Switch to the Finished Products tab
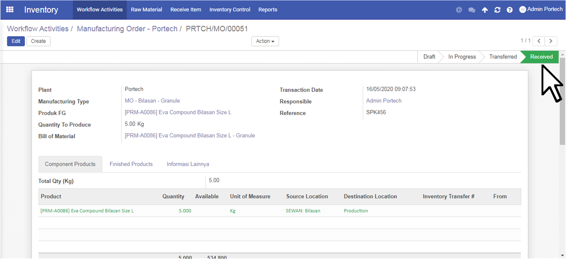Viewport: 566px width, 259px height. pos(131,164)
